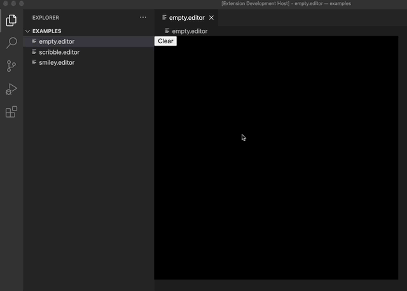
Task: Open smiley.editor from the Explorer
Action: pos(88,62)
